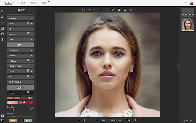Image resolution: width=196 pixels, height=123 pixels.
Task: Open the history clock icon
Action: coord(113,10)
